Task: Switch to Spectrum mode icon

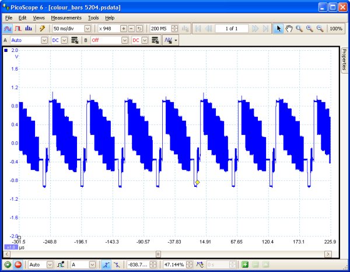Action: tap(29, 29)
